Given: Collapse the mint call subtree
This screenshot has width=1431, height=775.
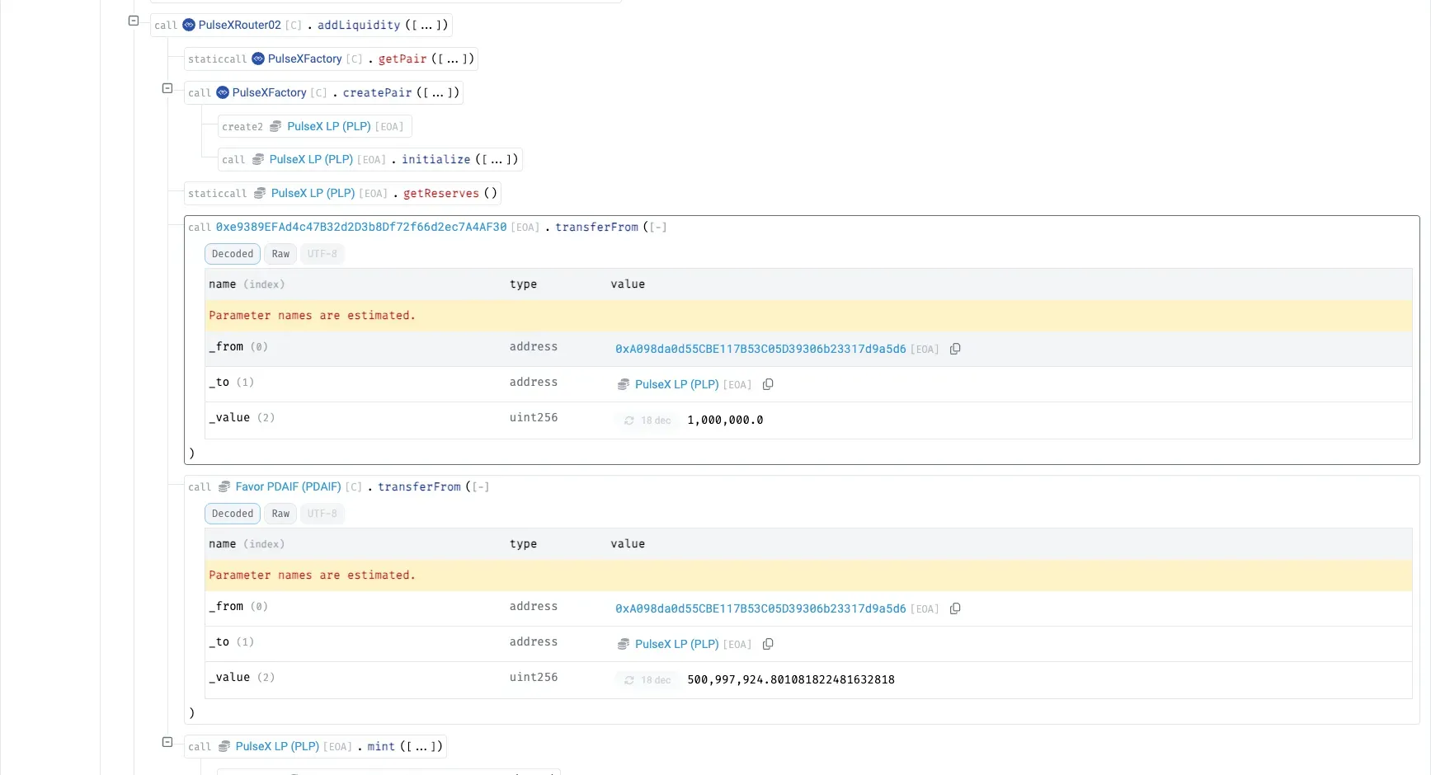Looking at the screenshot, I should point(167,741).
